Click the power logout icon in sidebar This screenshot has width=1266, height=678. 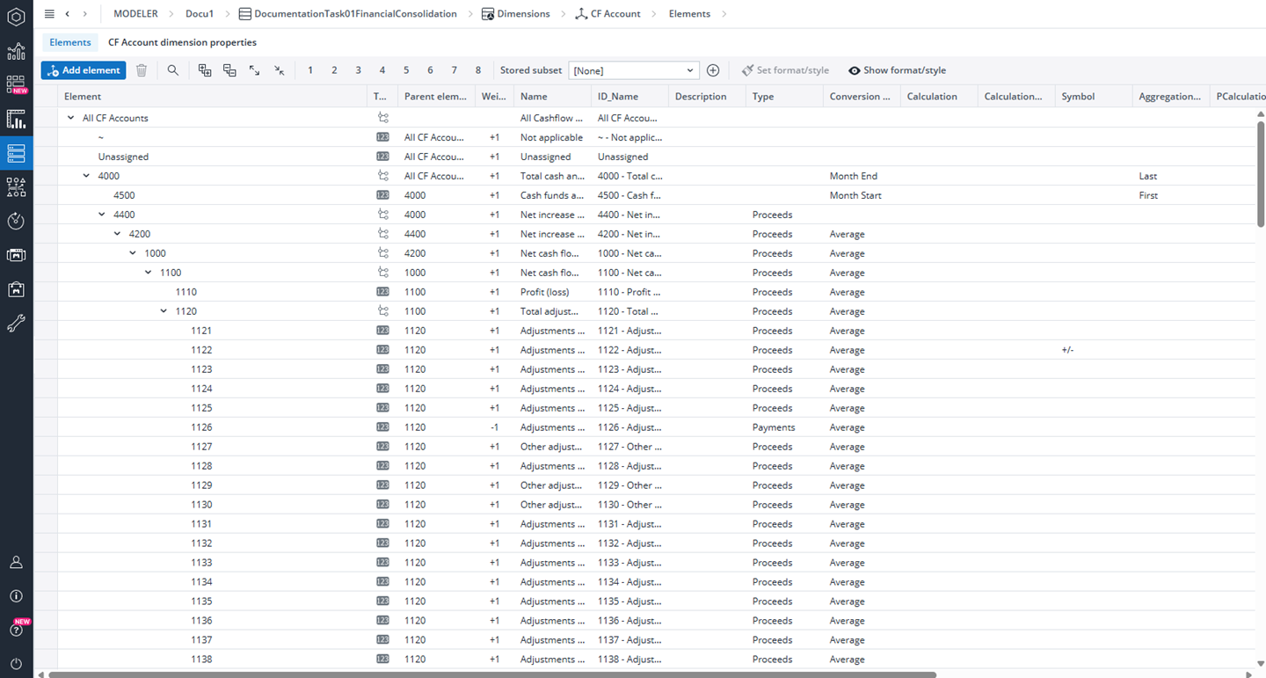click(x=16, y=664)
